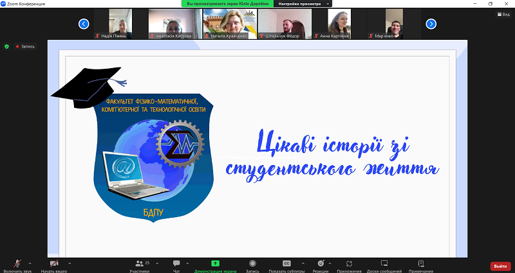The image size is (515, 273).
Task: Select Анна Картінник video thumbnail
Action: click(x=339, y=24)
